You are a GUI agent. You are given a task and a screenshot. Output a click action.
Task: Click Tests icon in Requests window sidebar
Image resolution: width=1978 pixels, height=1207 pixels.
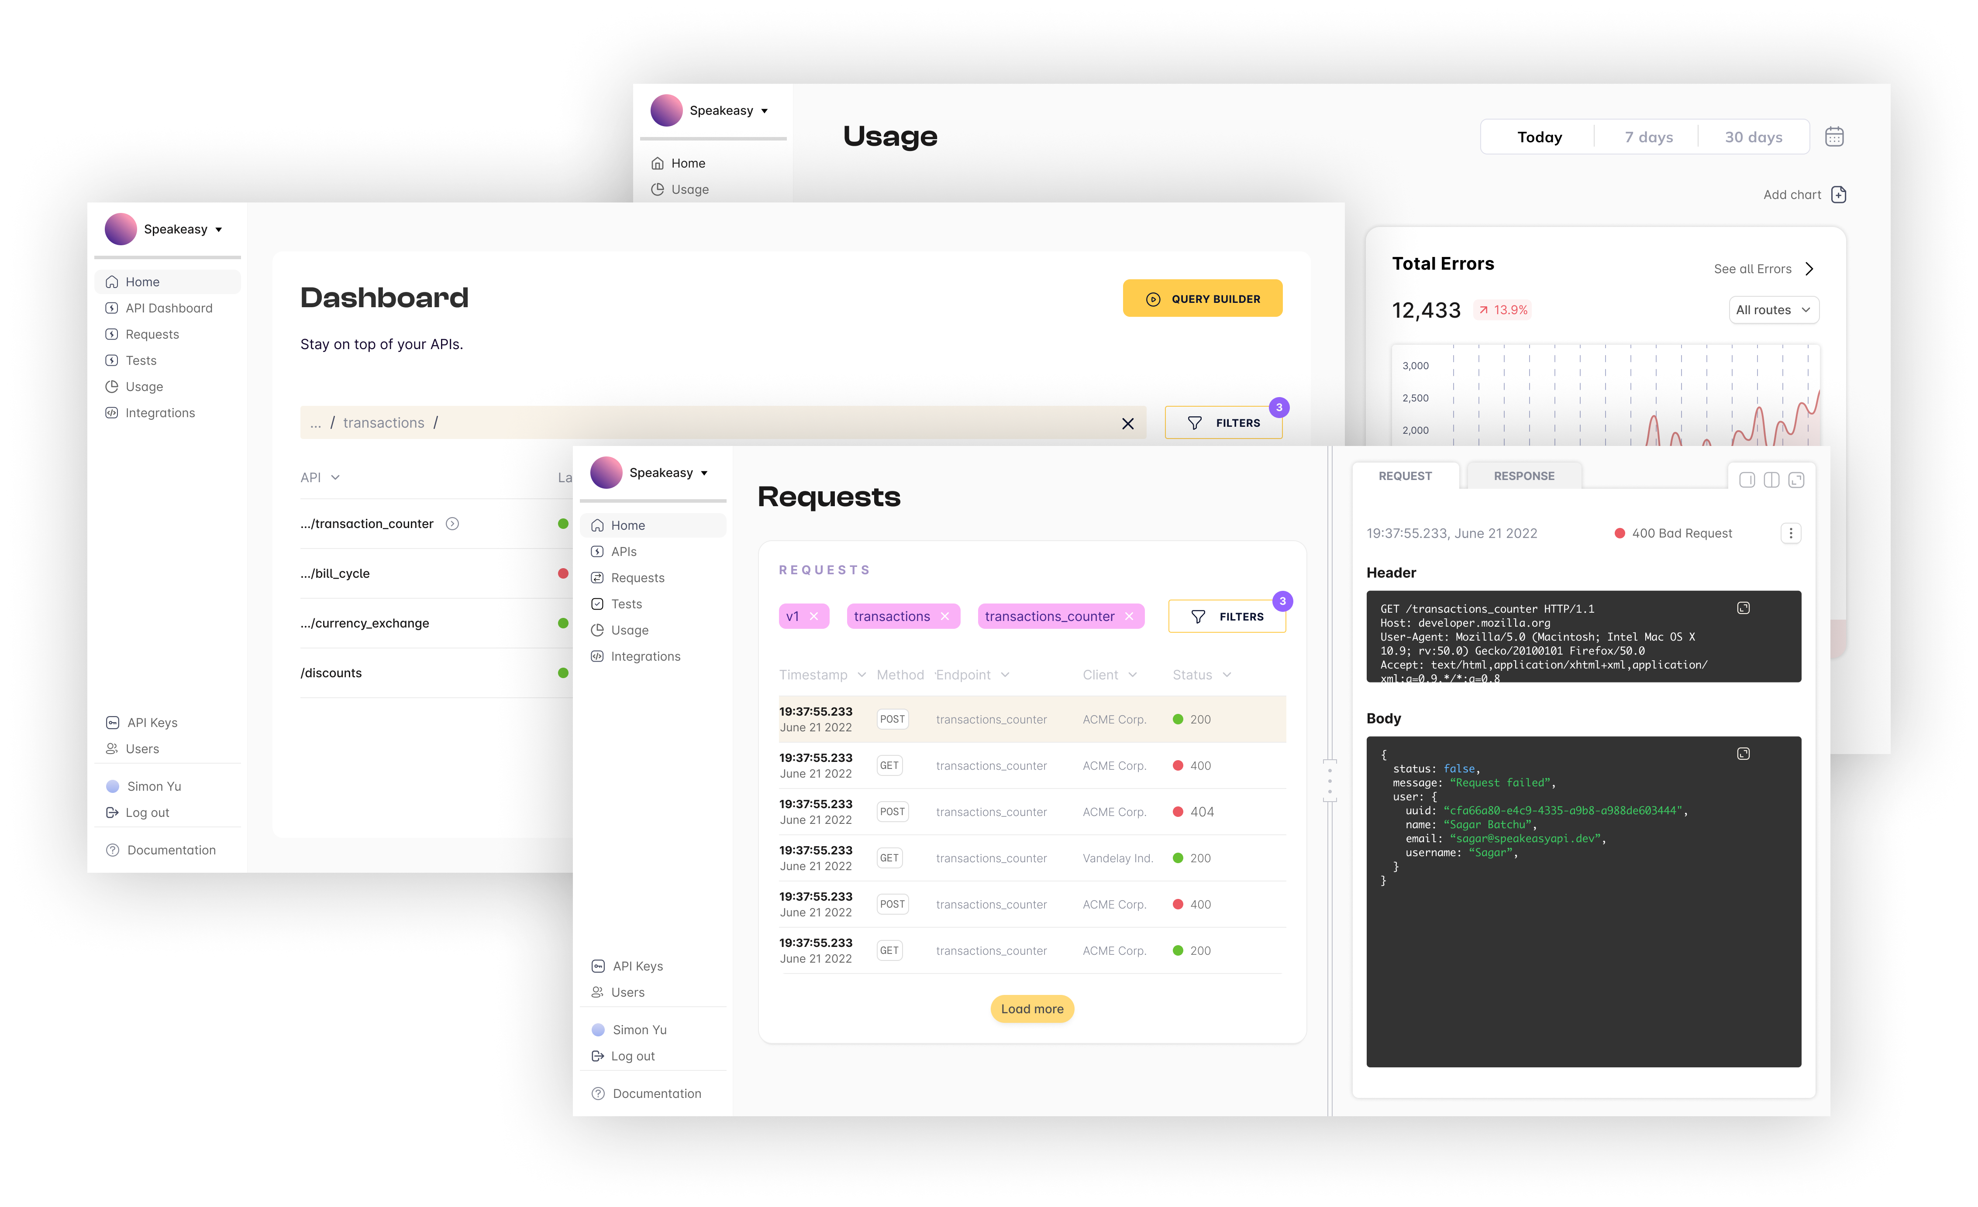(598, 605)
